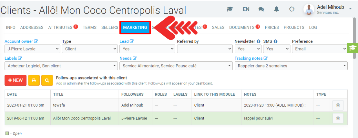Viewport: 358px width, 138px height.
Task: Open the Adel Mihoub user menu
Action: (330, 9)
